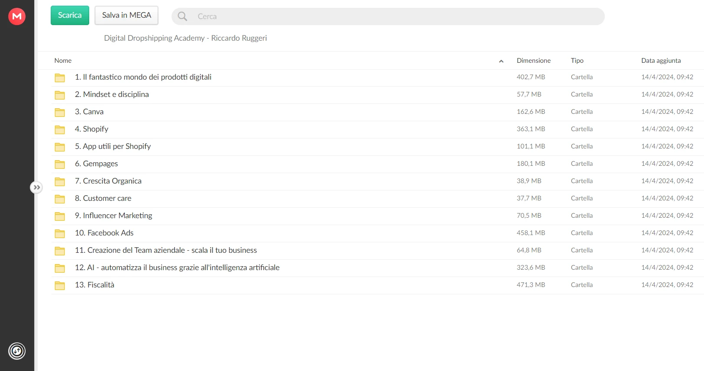
Task: Toggle the sort direction arrow in header
Action: pos(501,61)
